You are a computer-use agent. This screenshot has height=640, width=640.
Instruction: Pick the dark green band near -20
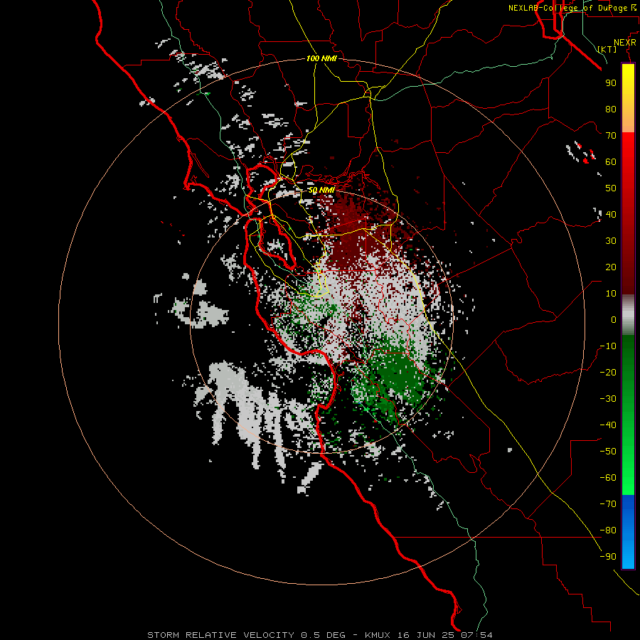(x=628, y=368)
